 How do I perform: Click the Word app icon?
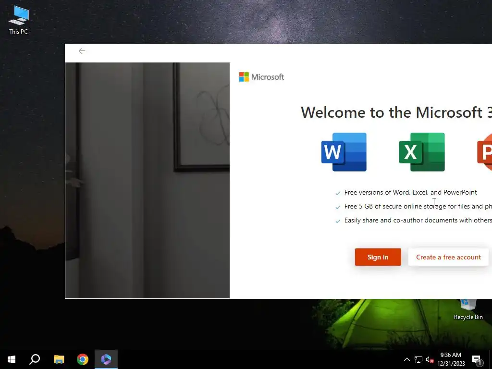(344, 152)
